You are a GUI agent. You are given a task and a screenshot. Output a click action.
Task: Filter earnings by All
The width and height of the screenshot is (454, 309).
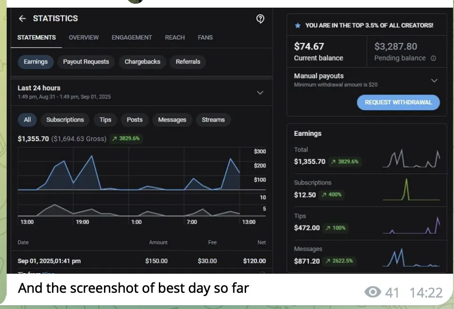[x=27, y=120]
